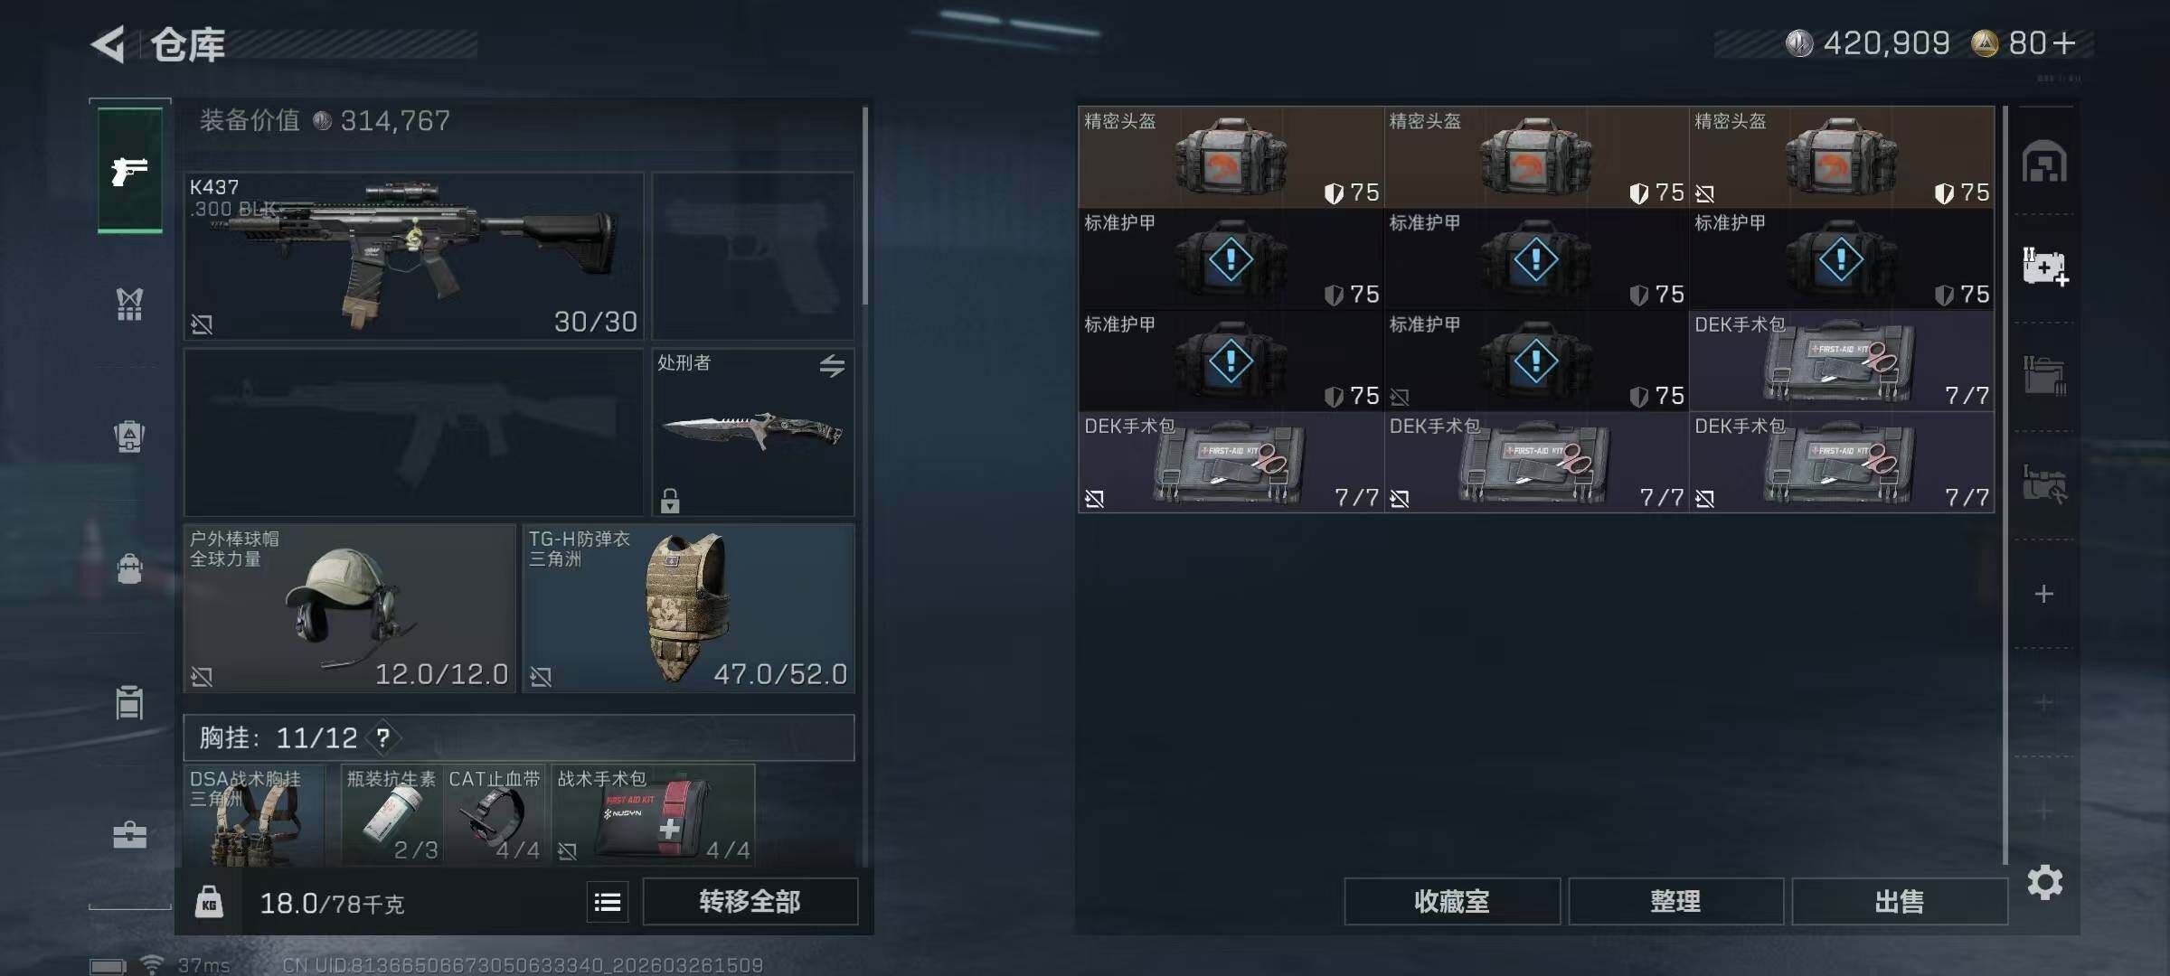The height and width of the screenshot is (976, 2170).
Task: Click the 出售 sell button
Action: pyautogui.click(x=1900, y=901)
